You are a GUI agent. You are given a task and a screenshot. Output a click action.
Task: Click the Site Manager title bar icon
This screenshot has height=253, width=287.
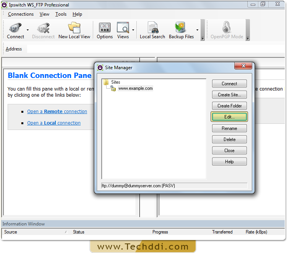click(100, 68)
